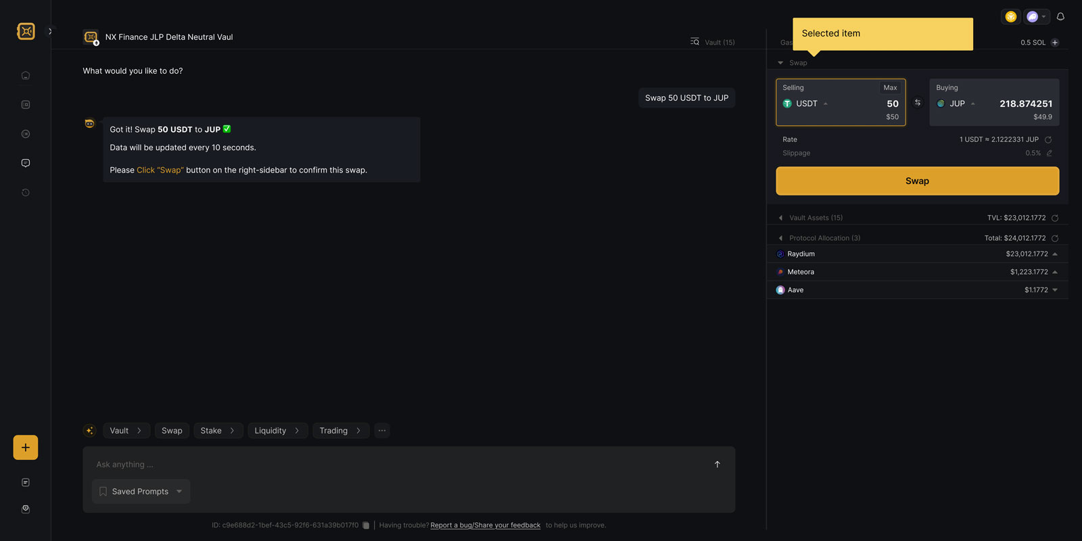Click the selling amount 50 field
The width and height of the screenshot is (1082, 541).
pyautogui.click(x=893, y=103)
